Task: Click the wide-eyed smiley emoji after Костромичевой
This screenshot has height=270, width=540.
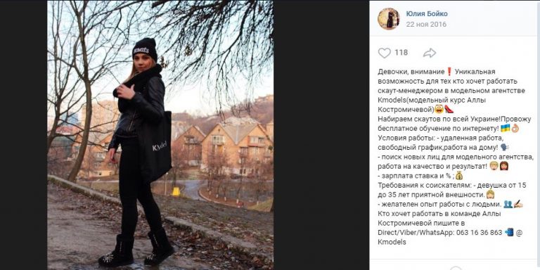Action: tap(439, 109)
